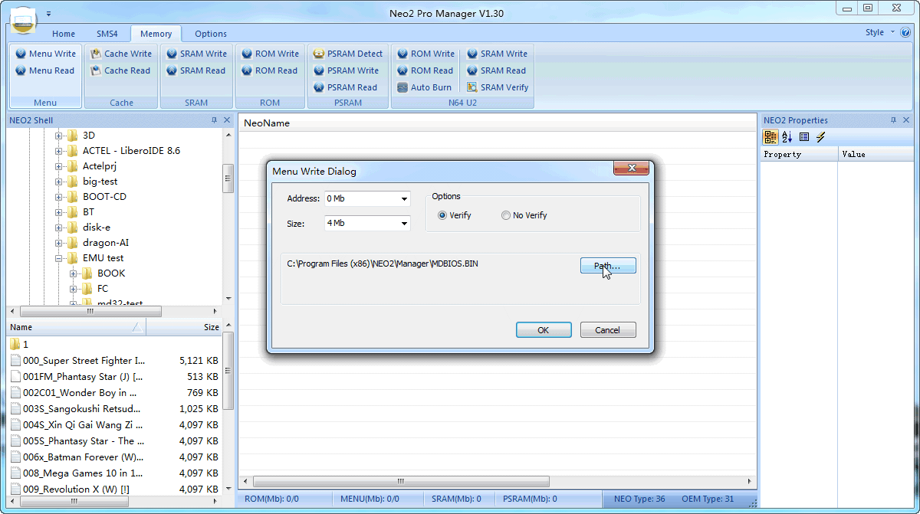Viewport: 920px width, 514px height.
Task: Click the Path... button
Action: (607, 266)
